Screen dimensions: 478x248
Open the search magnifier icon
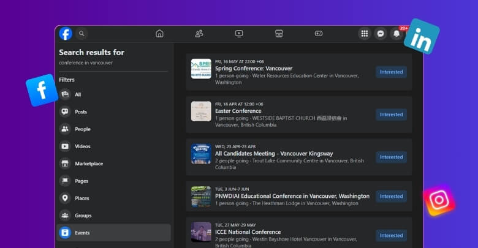click(82, 34)
